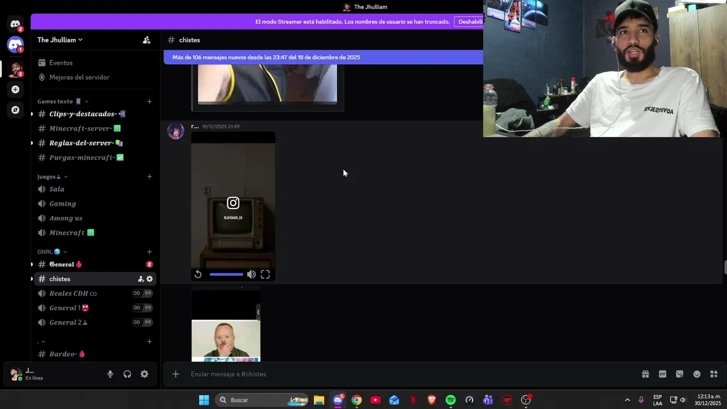Upload attachment plus button
This screenshot has height=409, width=727.
point(176,374)
